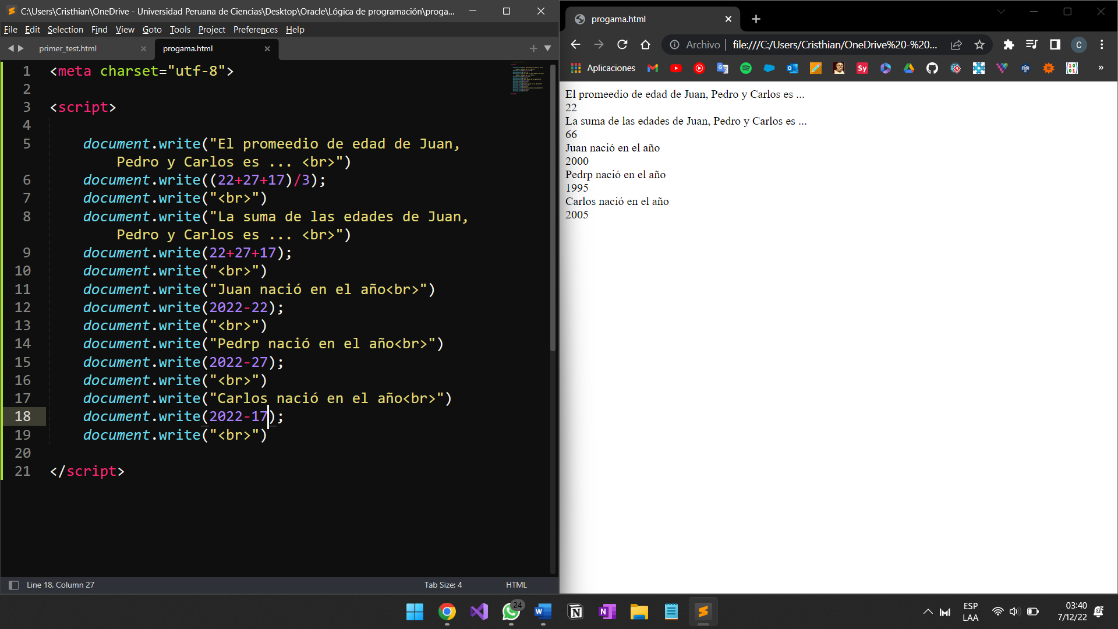The height and width of the screenshot is (629, 1118).
Task: Open the Gmail bookmark in Chrome
Action: (x=653, y=68)
